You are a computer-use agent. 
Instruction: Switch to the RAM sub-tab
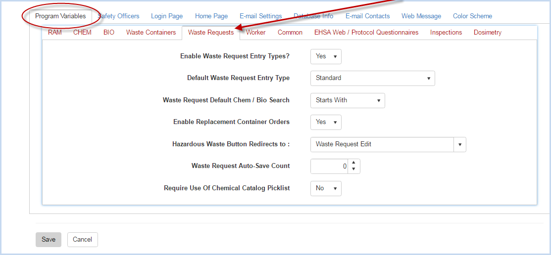[55, 32]
